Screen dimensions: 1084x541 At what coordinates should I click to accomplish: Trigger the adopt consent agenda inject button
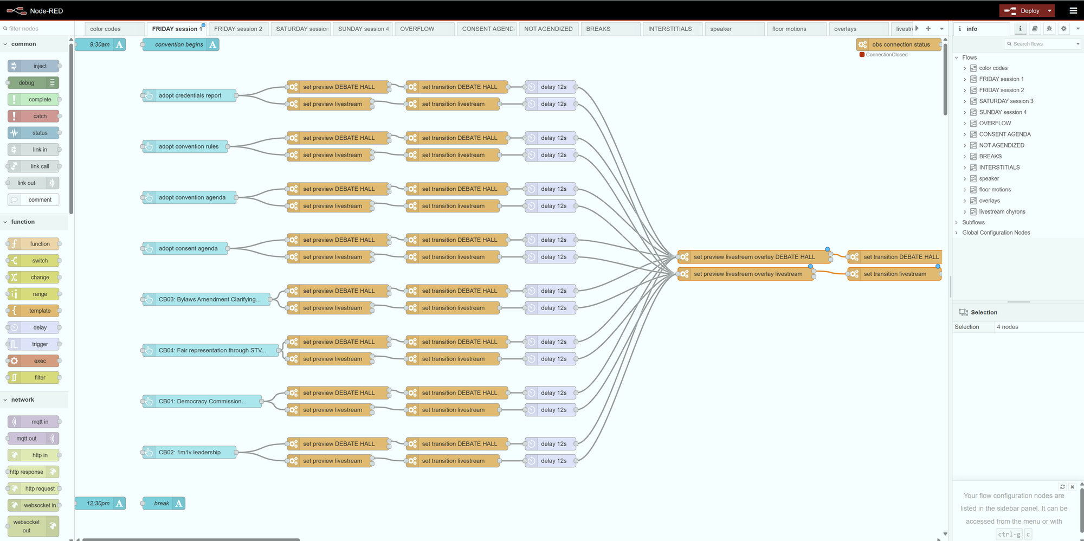[x=148, y=248]
